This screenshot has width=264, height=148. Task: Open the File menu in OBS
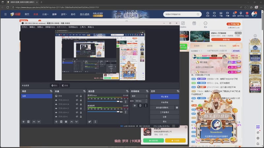[24, 27]
